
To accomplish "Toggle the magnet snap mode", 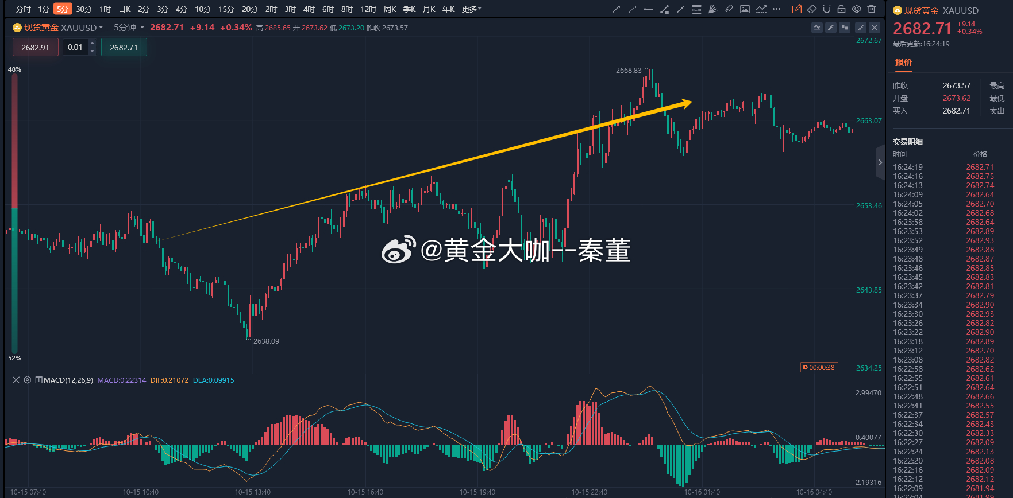I will (827, 9).
